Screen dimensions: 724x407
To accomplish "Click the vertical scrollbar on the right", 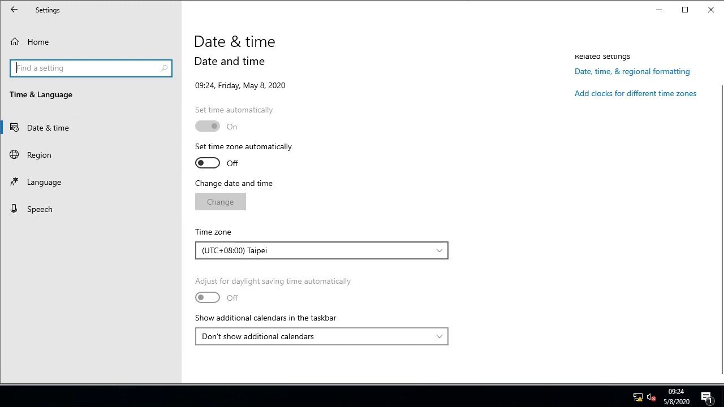I will [x=722, y=229].
